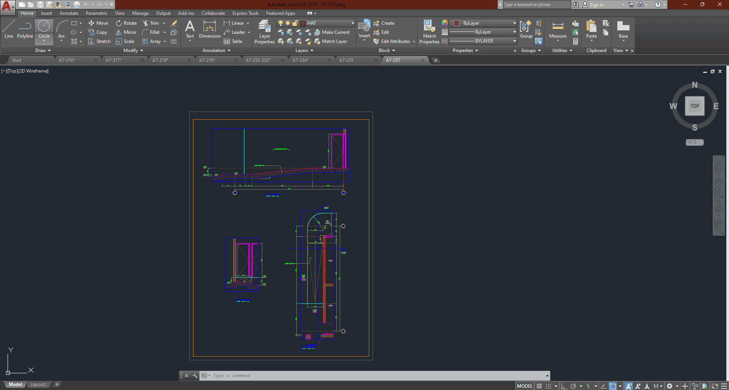729x390 pixels.
Task: Toggle grid display in status bar
Action: (539, 386)
